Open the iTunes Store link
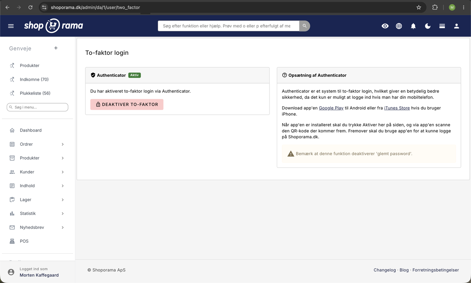Image resolution: width=471 pixels, height=283 pixels. pos(397,108)
